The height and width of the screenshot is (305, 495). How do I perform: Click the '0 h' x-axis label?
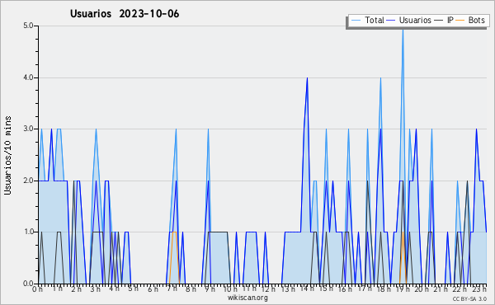pyautogui.click(x=37, y=289)
